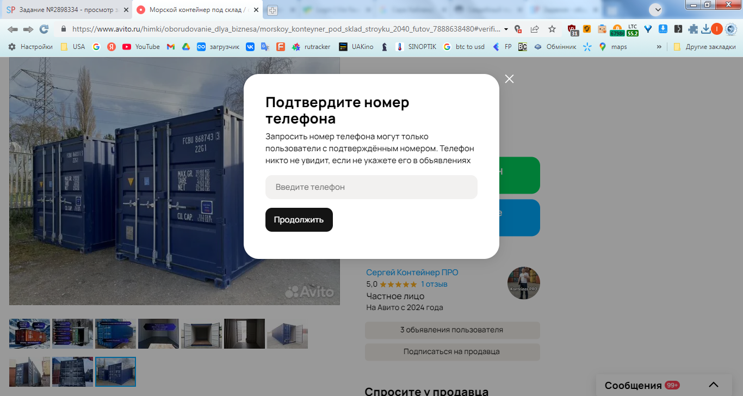This screenshot has width=743, height=396.
Task: Open the Yandex bookmark icon
Action: click(112, 47)
